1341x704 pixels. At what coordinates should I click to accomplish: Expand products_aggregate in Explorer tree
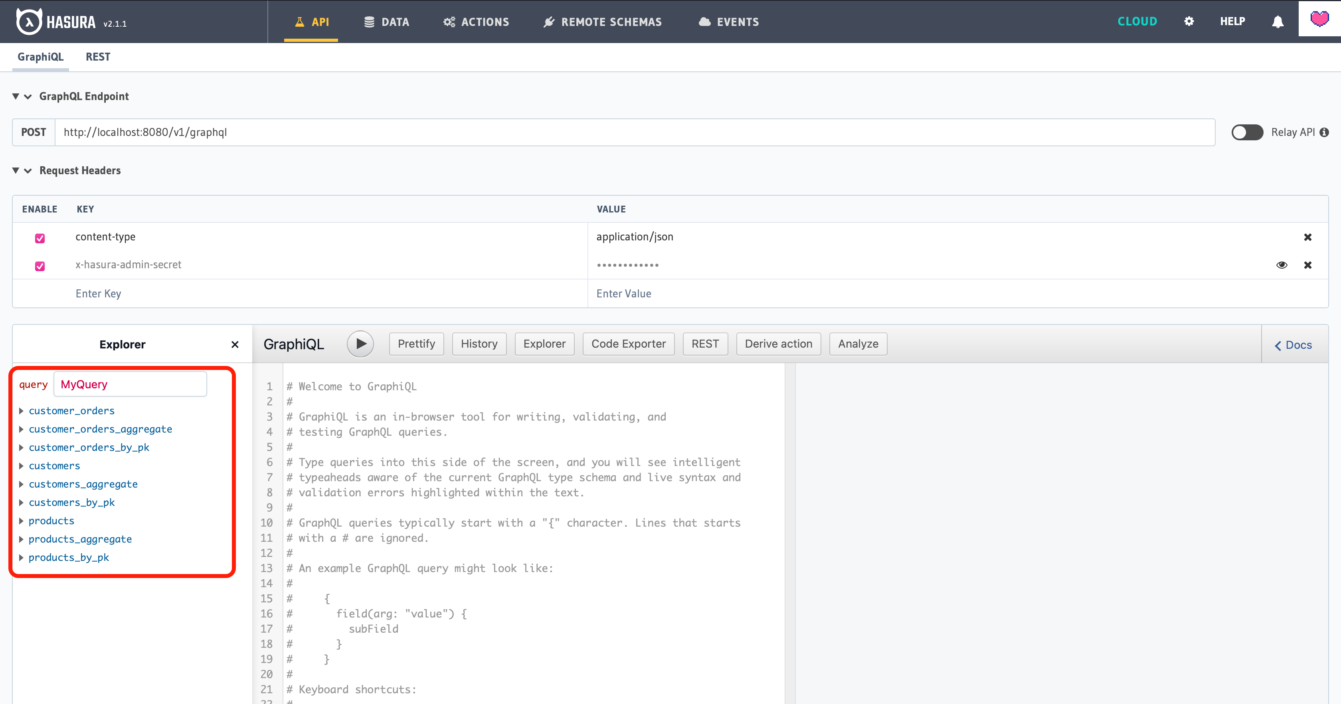pyautogui.click(x=21, y=539)
